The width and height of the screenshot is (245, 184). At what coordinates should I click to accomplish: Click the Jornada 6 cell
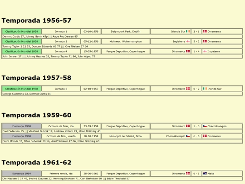[x=61, y=89]
